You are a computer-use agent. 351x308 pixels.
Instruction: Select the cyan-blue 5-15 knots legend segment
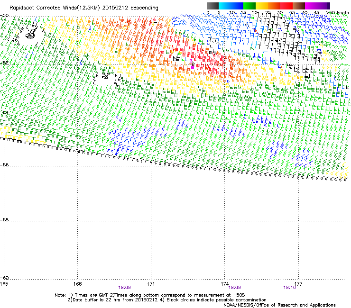(231, 6)
